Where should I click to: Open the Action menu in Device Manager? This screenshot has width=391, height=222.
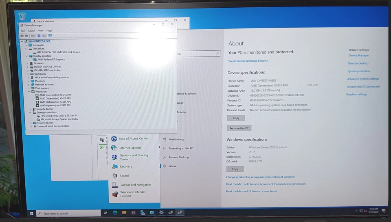[31, 31]
